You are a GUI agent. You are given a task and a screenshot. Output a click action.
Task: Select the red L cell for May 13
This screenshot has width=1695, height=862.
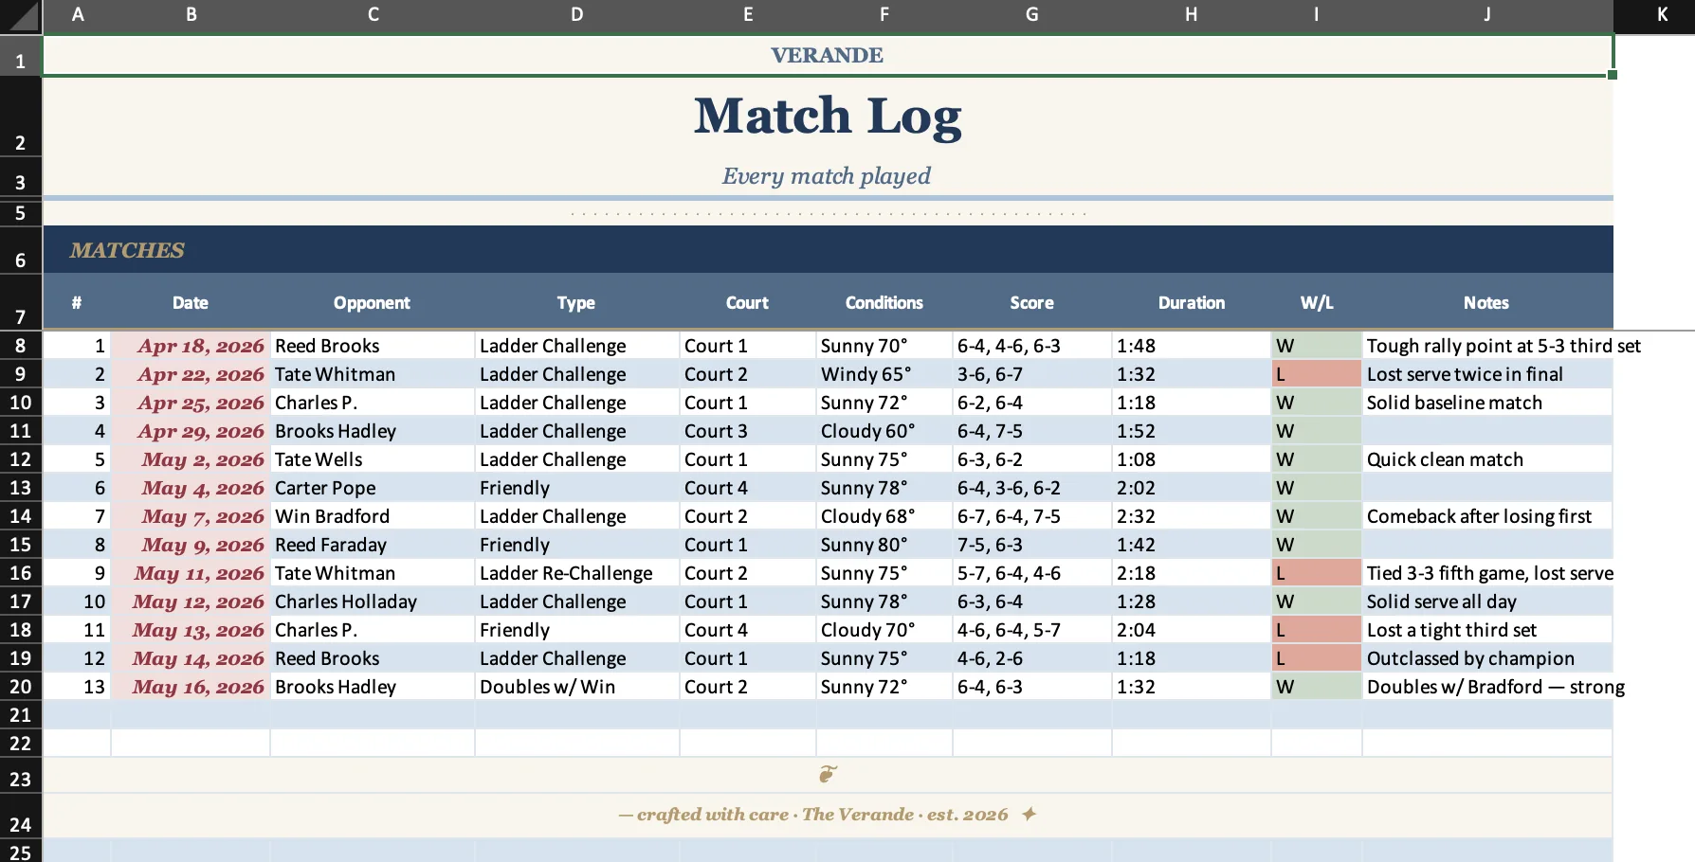(1317, 630)
